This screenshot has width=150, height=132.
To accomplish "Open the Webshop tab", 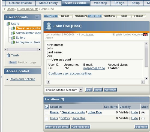I will (x=100, y=3).
